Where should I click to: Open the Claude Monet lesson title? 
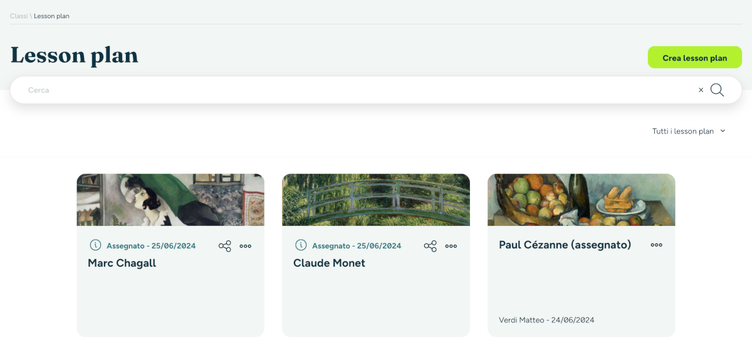click(329, 264)
